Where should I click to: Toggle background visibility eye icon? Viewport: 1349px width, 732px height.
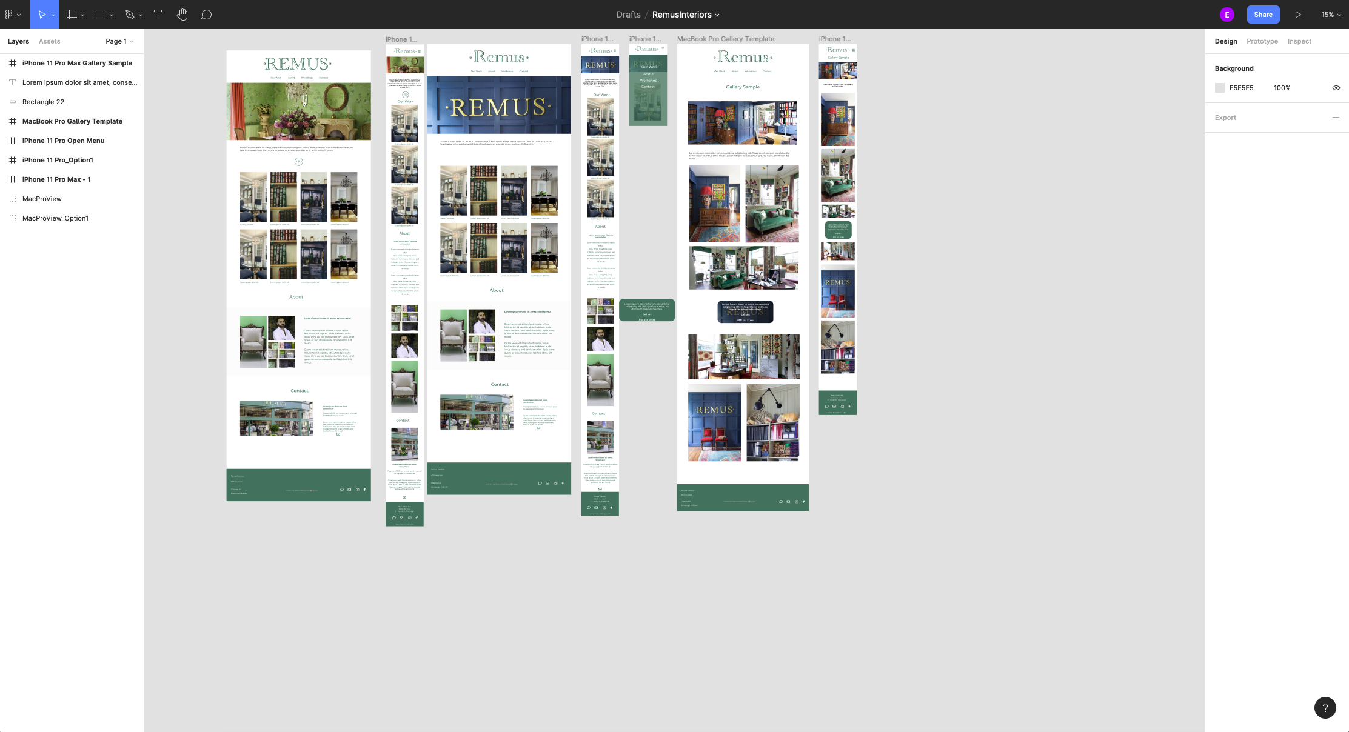(x=1336, y=88)
